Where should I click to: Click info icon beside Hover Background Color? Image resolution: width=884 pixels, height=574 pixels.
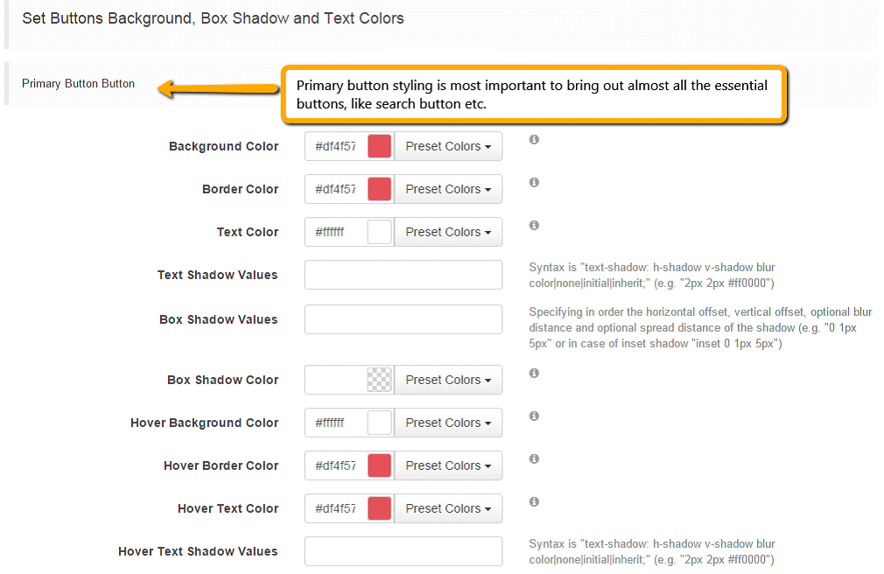click(x=534, y=416)
